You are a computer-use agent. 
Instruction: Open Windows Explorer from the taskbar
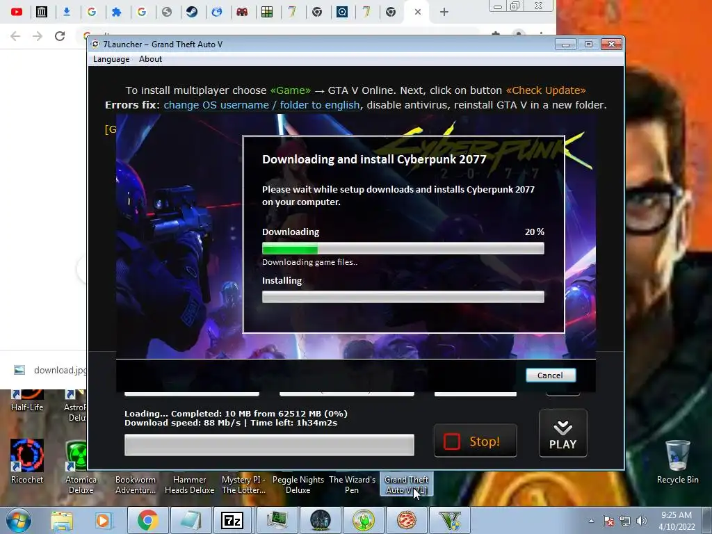point(62,521)
